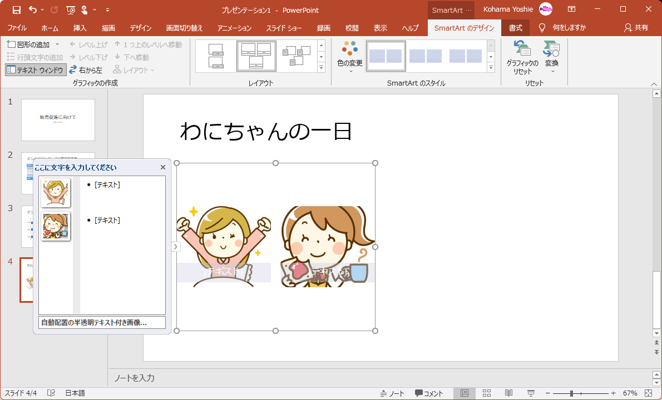
Task: Expand the layout gallery more arrow
Action: 321,68
